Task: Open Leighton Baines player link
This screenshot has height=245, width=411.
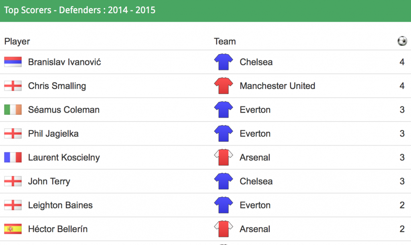Action: pyautogui.click(x=60, y=205)
